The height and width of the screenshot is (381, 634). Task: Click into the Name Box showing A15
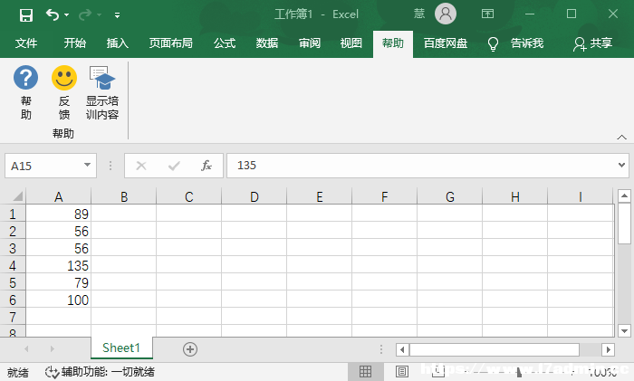click(44, 166)
